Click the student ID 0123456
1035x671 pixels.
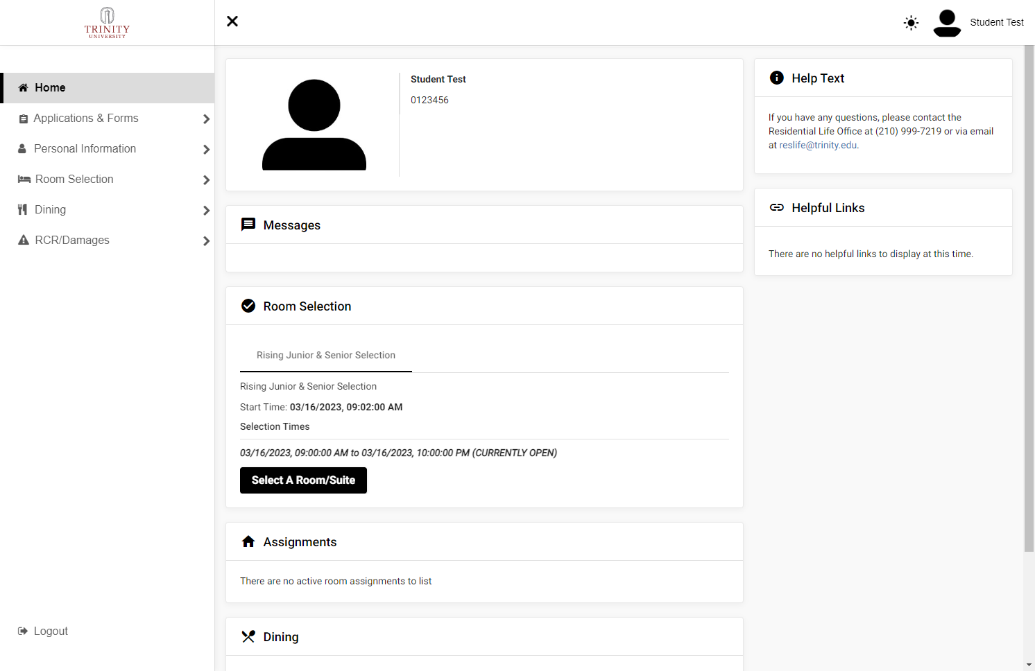[429, 101]
